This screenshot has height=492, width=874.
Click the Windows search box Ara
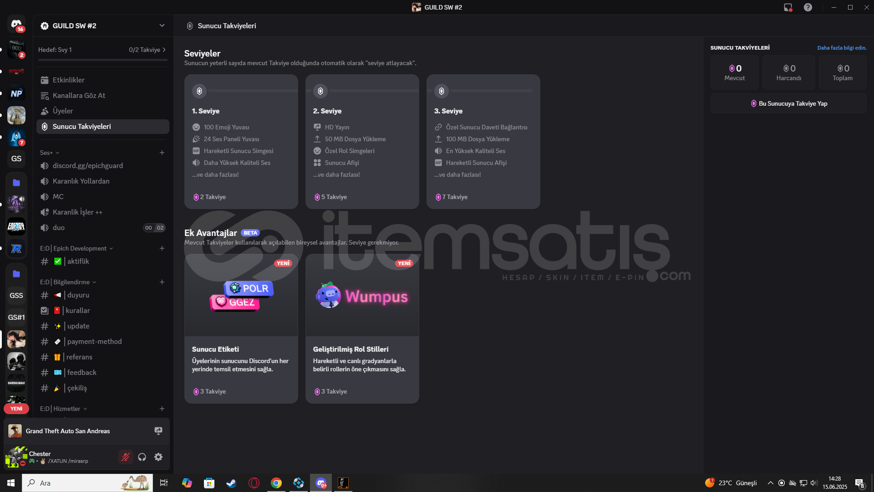coord(87,483)
